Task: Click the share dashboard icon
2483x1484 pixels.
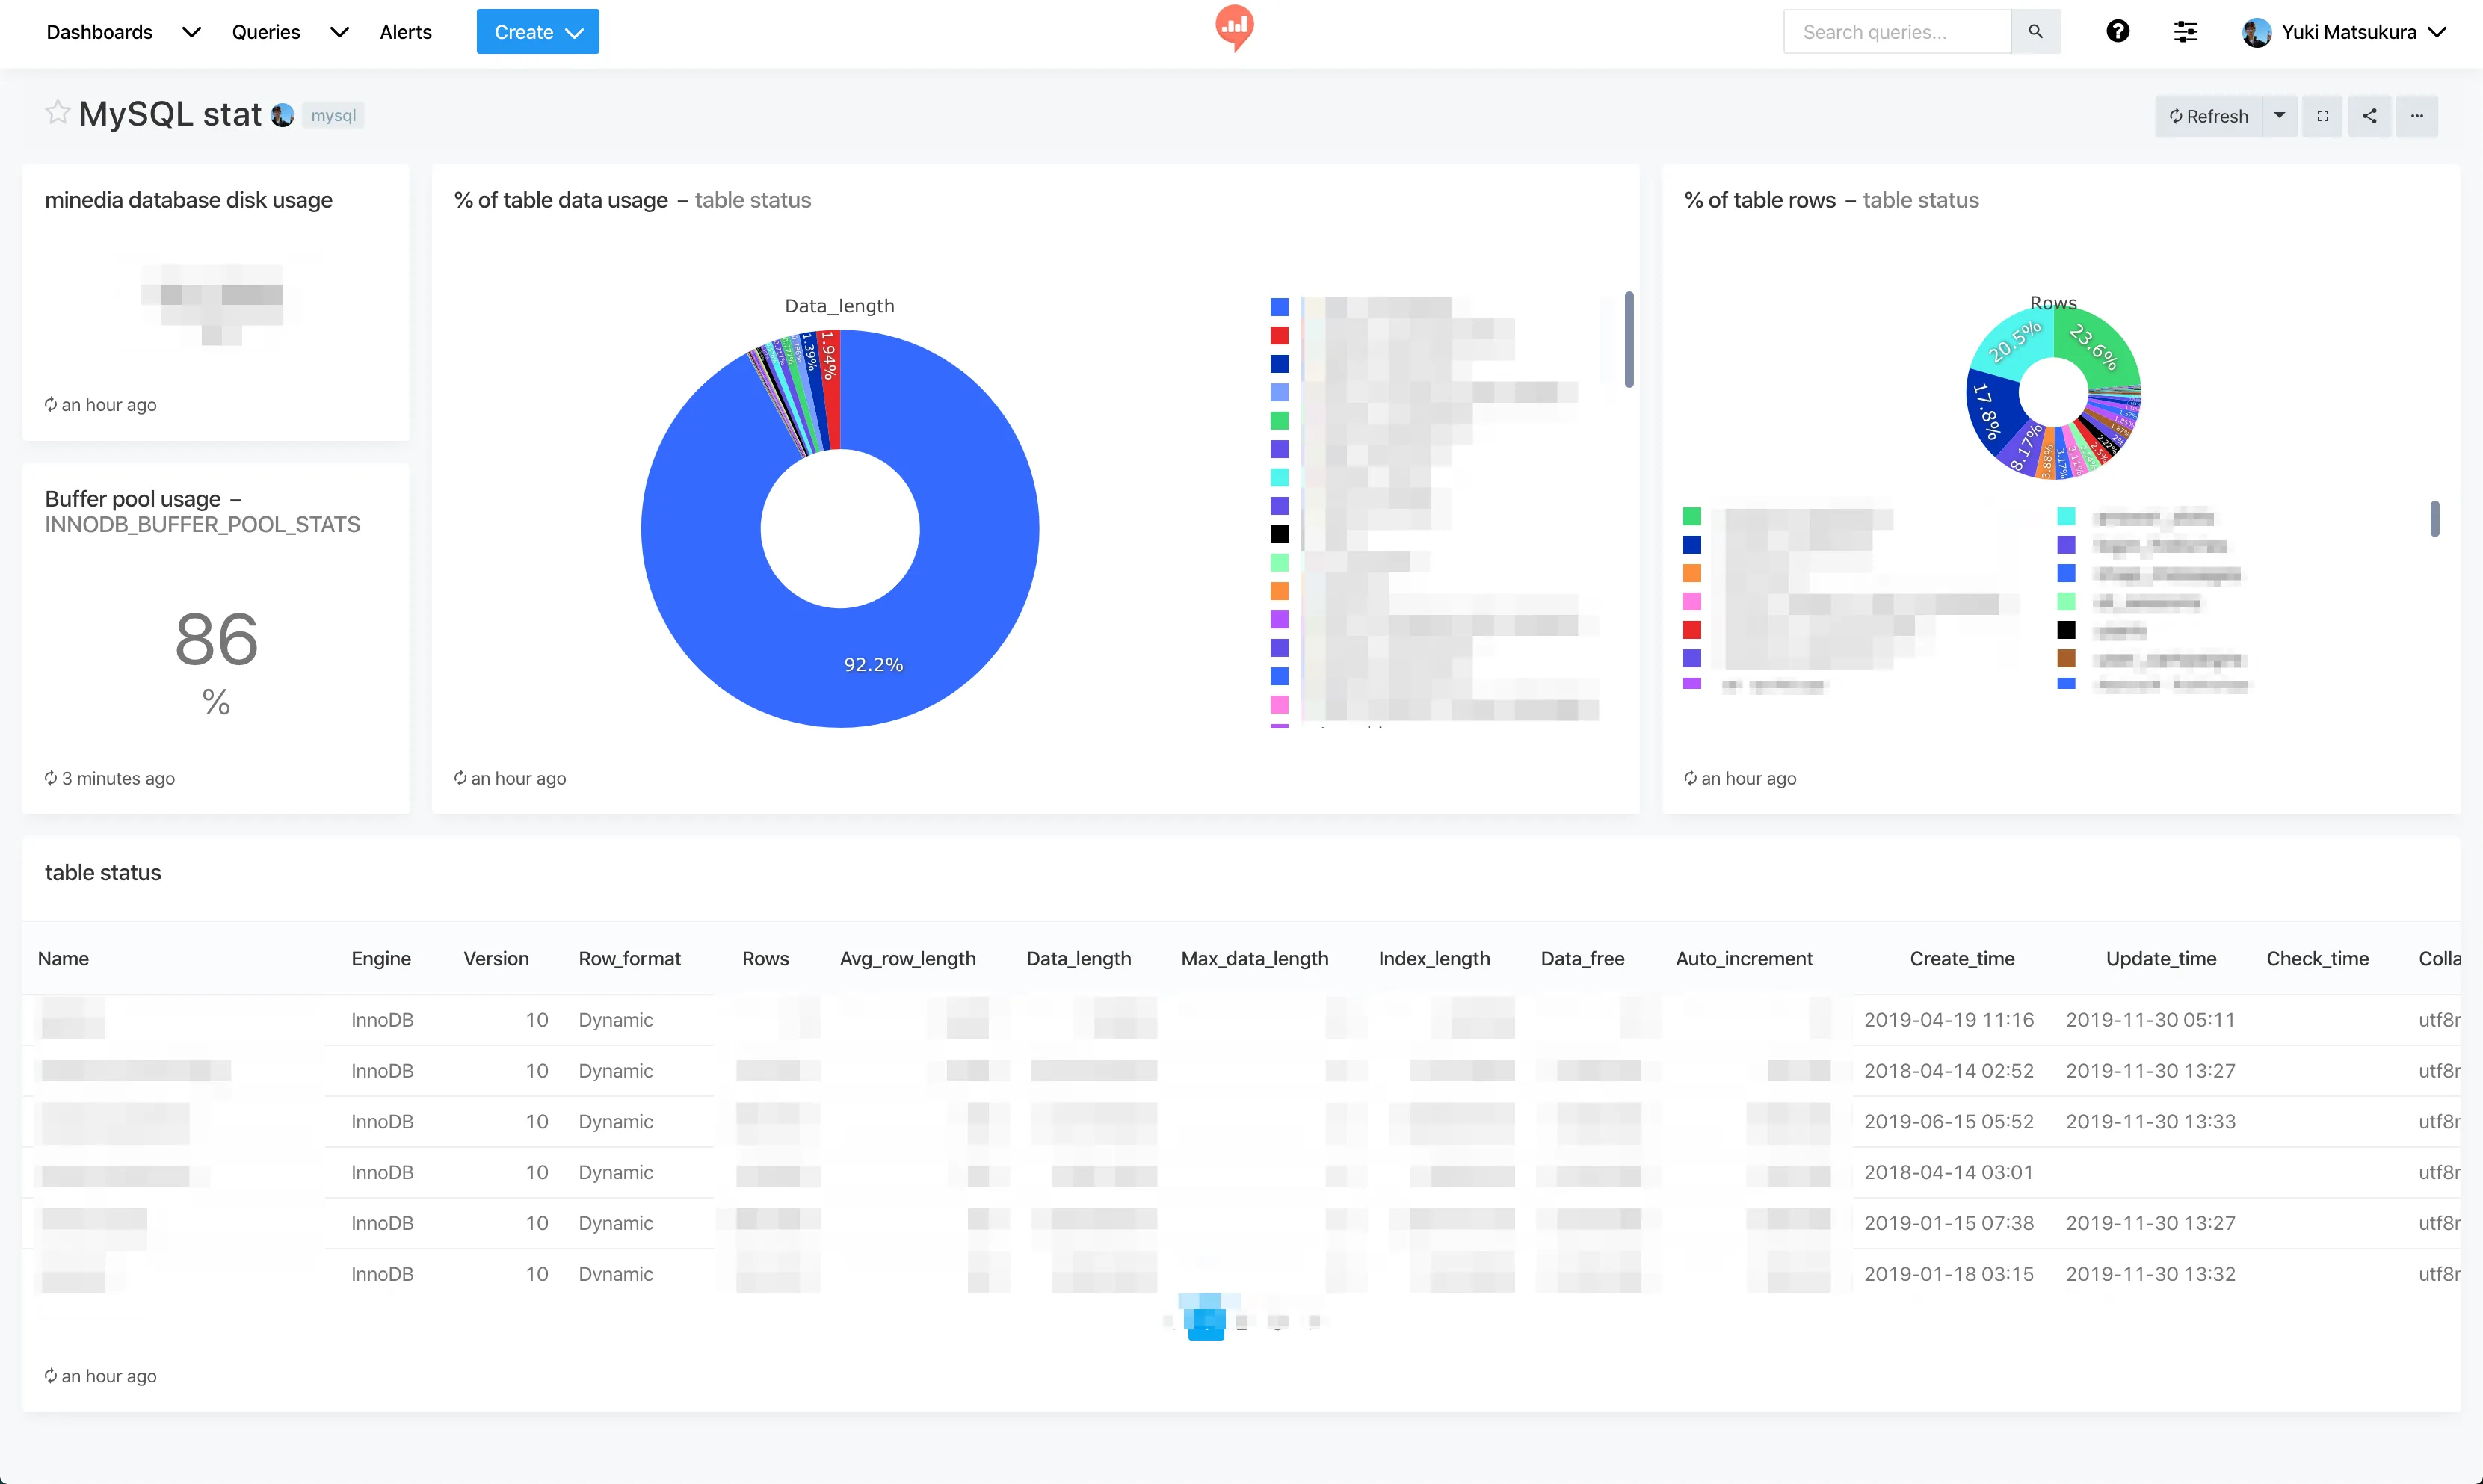Action: [x=2369, y=116]
